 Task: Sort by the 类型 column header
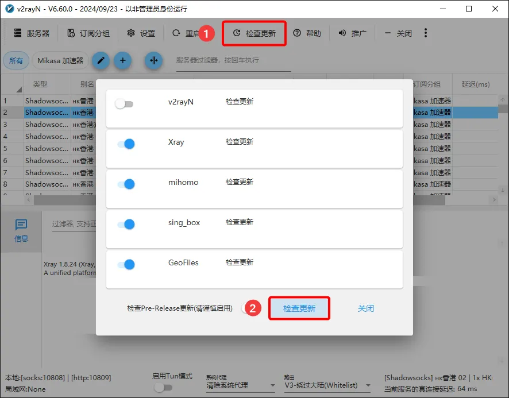click(x=40, y=84)
